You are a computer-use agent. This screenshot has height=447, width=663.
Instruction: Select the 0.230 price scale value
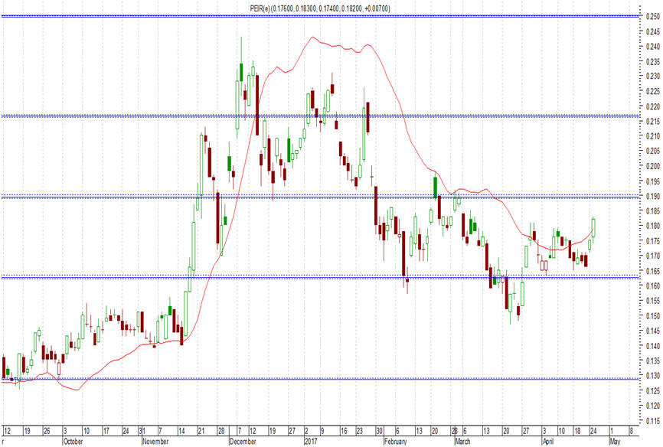tap(653, 76)
